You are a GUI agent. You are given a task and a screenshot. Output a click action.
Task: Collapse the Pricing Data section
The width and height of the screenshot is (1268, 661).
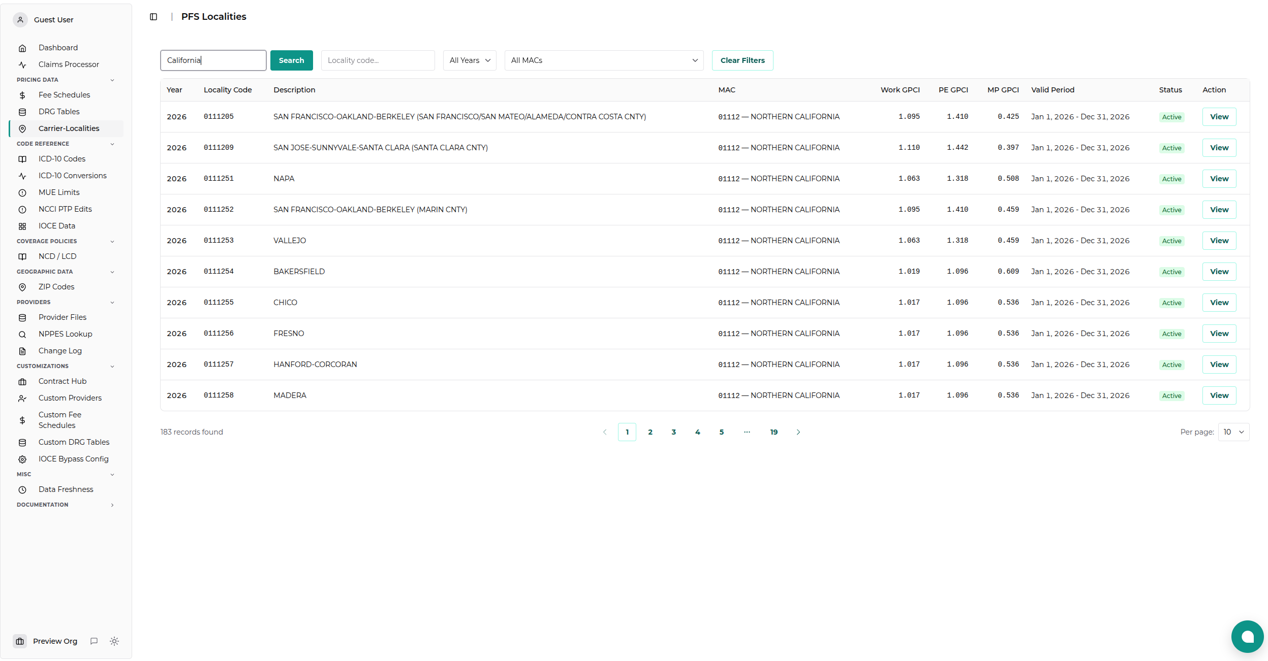click(112, 80)
